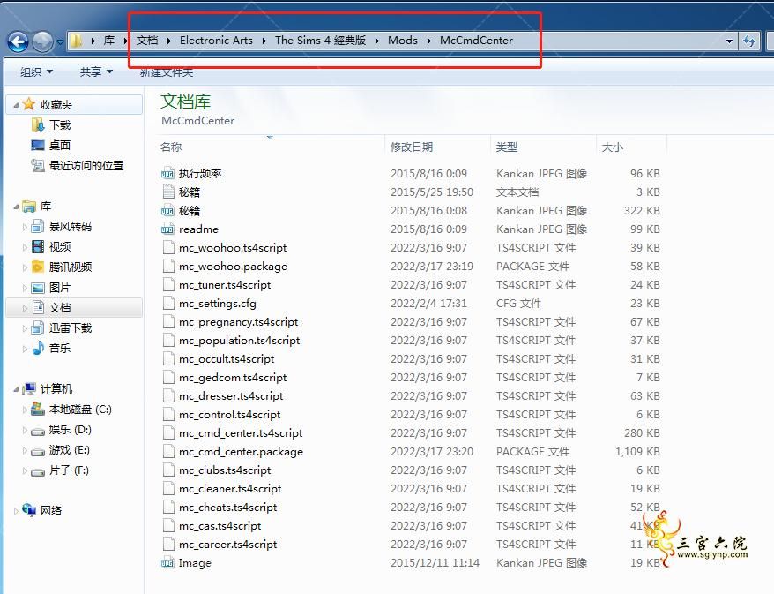Select the Image JPEG file icon

(167, 562)
